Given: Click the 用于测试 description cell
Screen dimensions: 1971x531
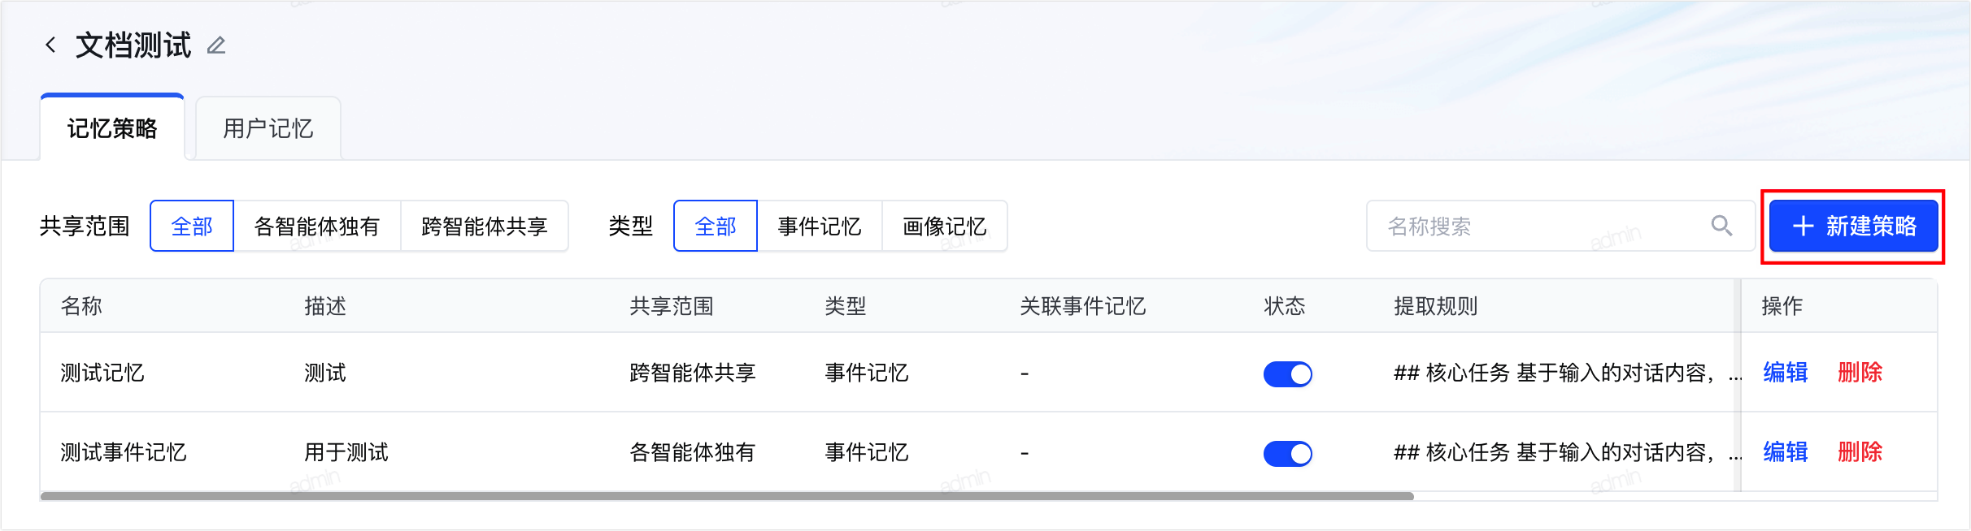Looking at the screenshot, I should (346, 452).
